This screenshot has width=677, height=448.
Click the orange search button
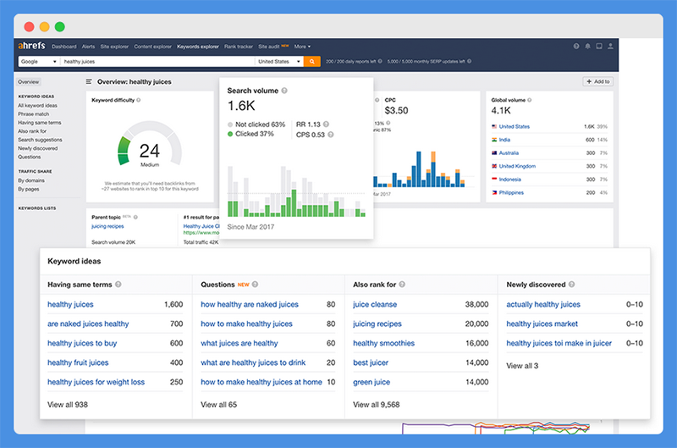[311, 61]
